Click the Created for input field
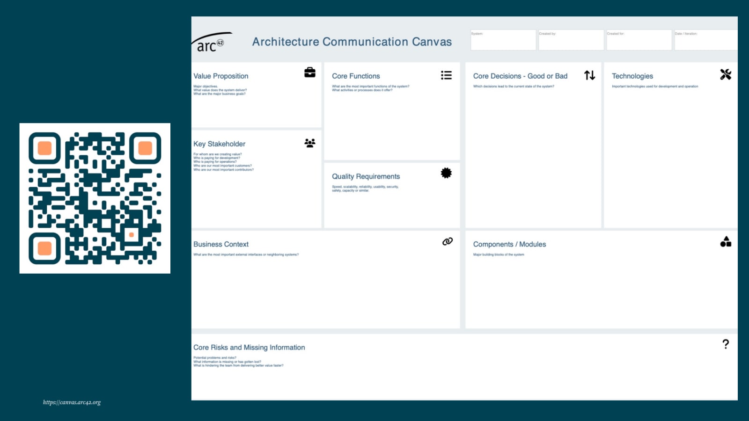 pyautogui.click(x=639, y=40)
